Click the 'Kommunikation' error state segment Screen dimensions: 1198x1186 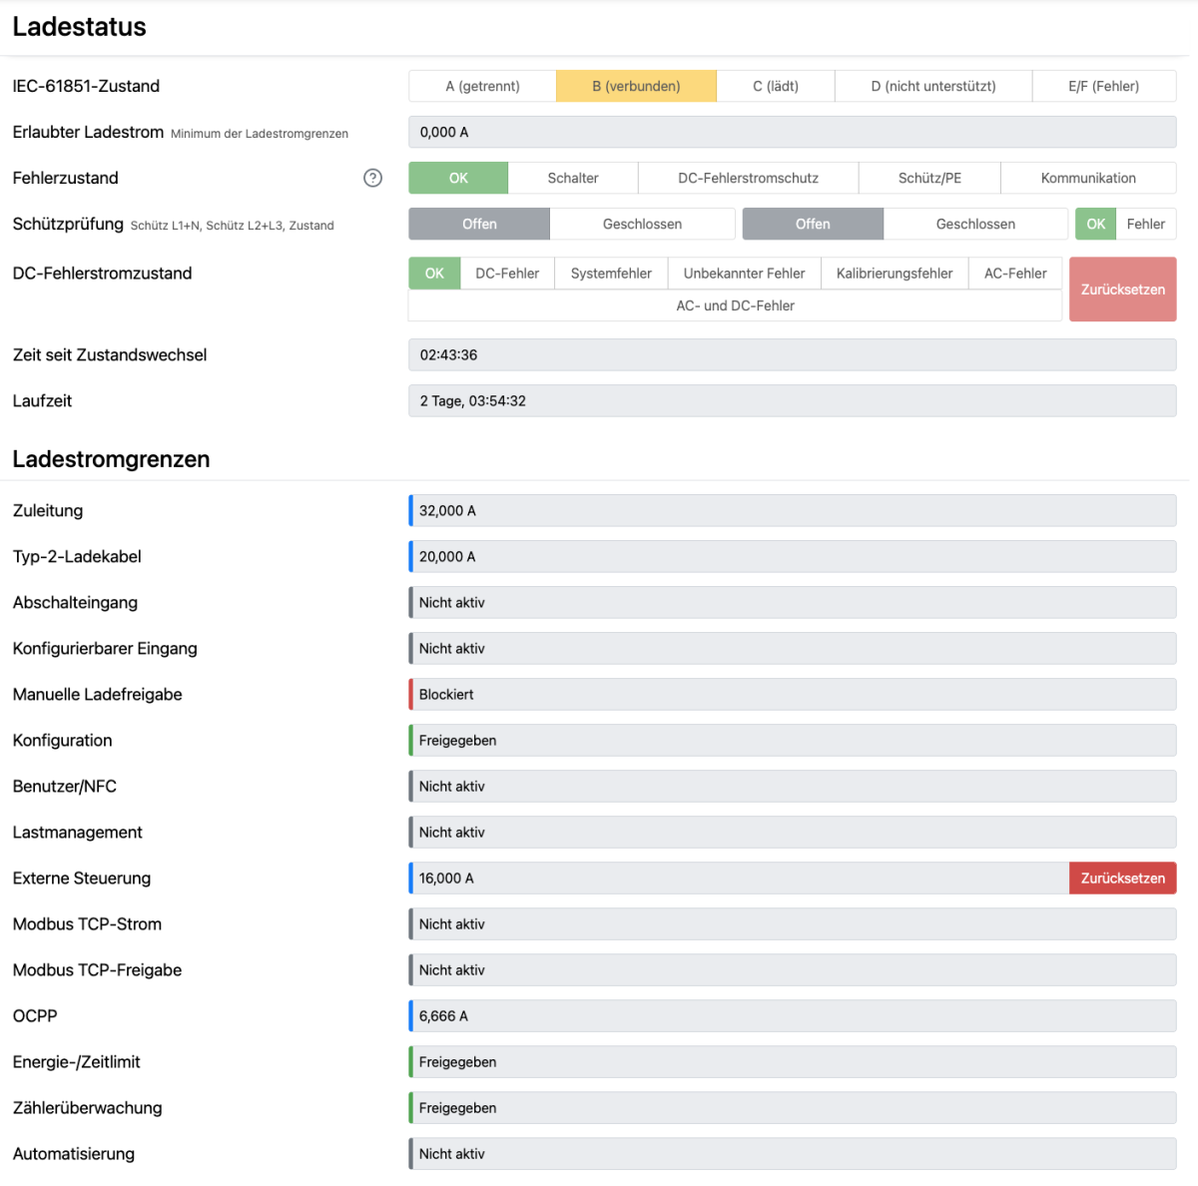pyautogui.click(x=1088, y=178)
